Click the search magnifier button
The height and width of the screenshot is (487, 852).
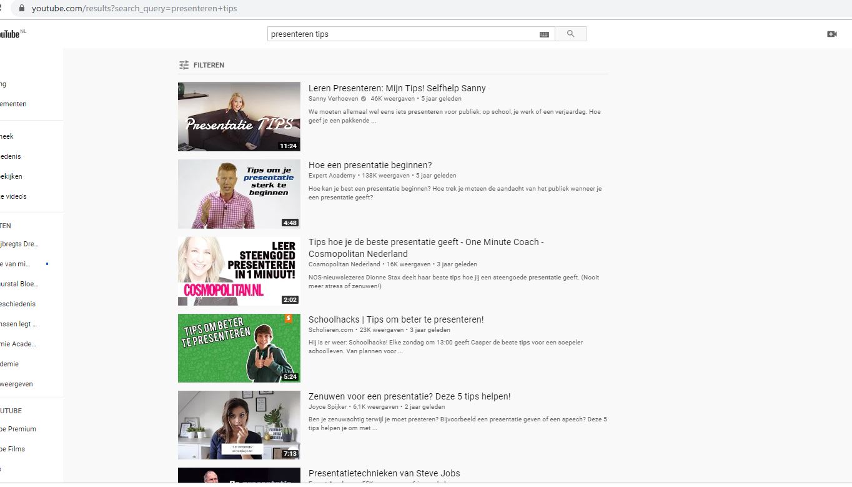click(x=570, y=34)
